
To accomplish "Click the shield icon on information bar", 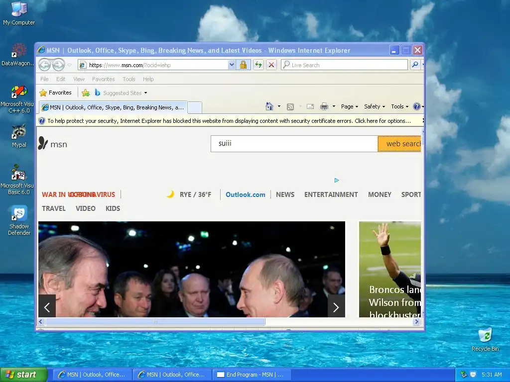I will [42, 121].
